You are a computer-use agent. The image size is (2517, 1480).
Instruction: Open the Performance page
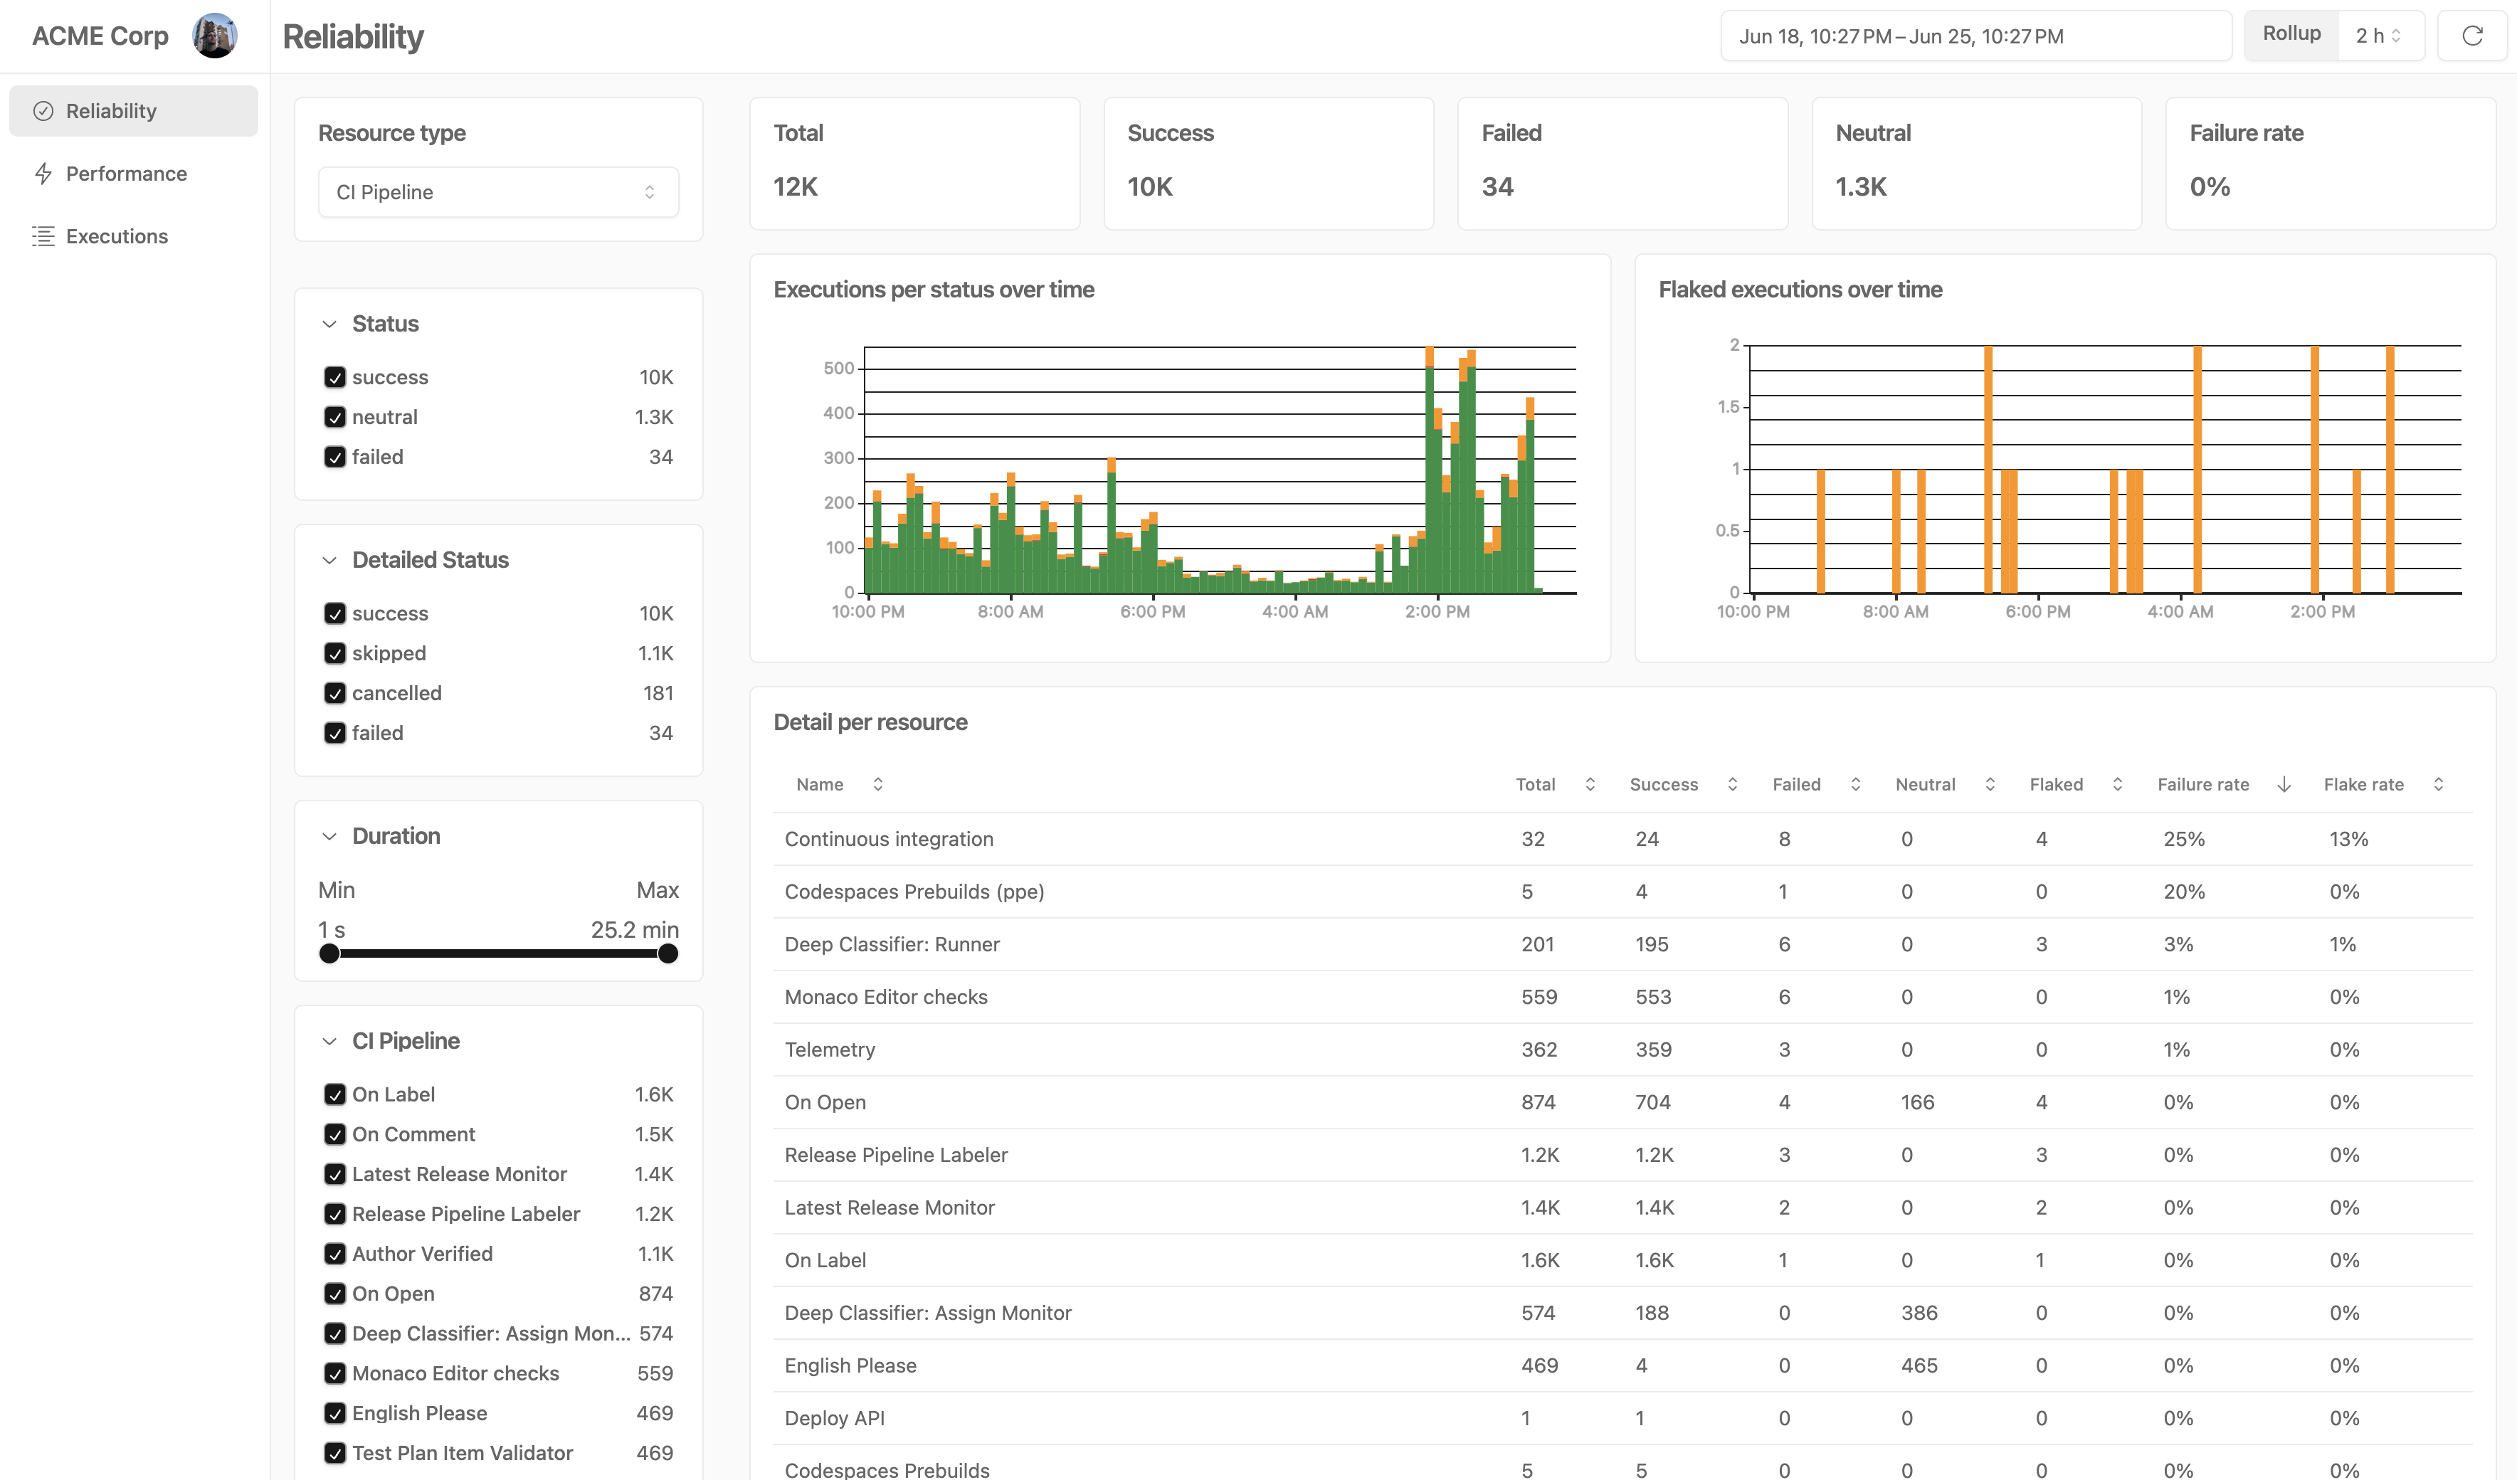click(x=126, y=174)
